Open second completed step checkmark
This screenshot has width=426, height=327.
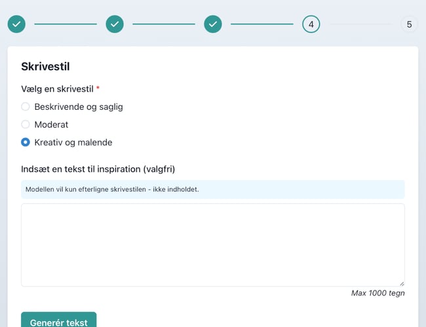click(115, 24)
